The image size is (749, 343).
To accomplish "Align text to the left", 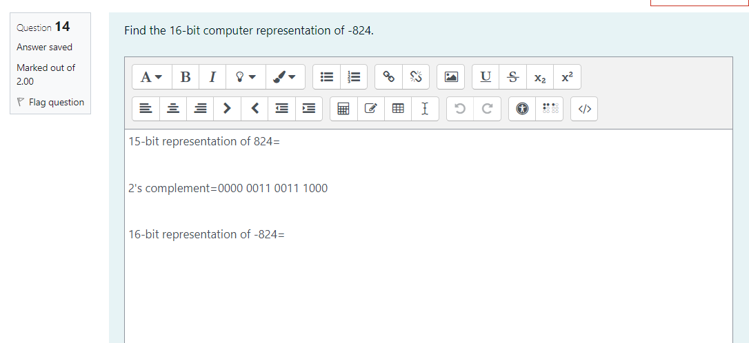I will tap(146, 109).
